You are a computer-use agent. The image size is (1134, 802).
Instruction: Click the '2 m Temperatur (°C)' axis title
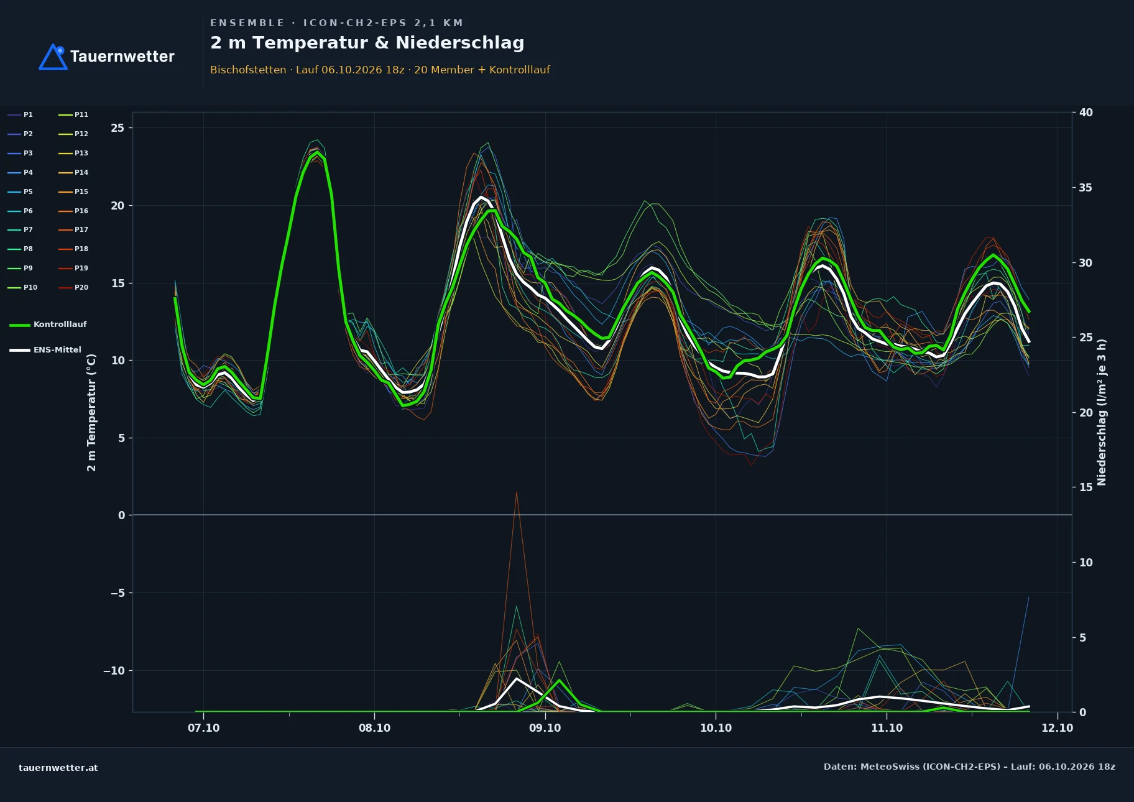click(91, 412)
